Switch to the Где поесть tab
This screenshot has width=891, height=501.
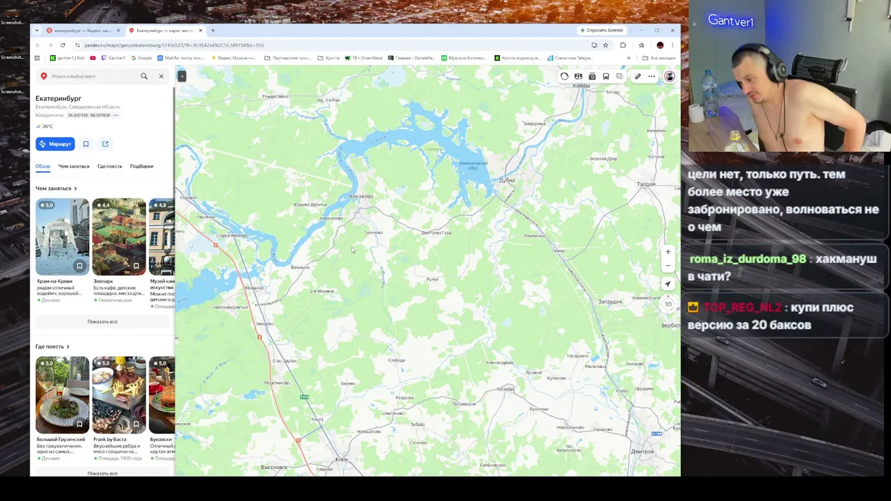pyautogui.click(x=109, y=166)
